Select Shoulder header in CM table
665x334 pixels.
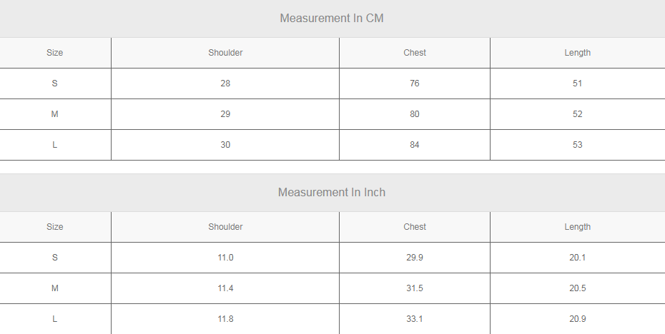point(225,53)
